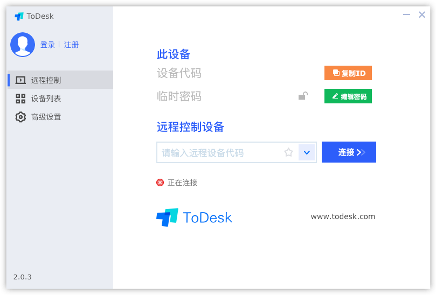Viewport: 436px width, 295px height.
Task: Click the ToDesk title bar logo icon
Action: coord(19,16)
